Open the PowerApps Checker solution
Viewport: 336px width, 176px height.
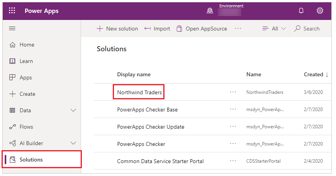(x=141, y=144)
